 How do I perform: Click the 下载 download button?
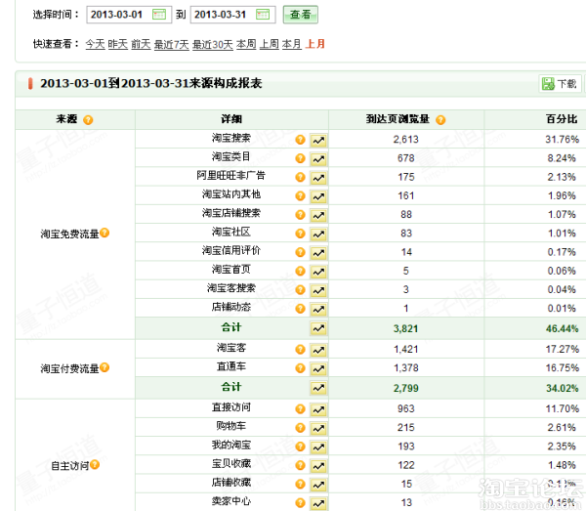[x=560, y=83]
